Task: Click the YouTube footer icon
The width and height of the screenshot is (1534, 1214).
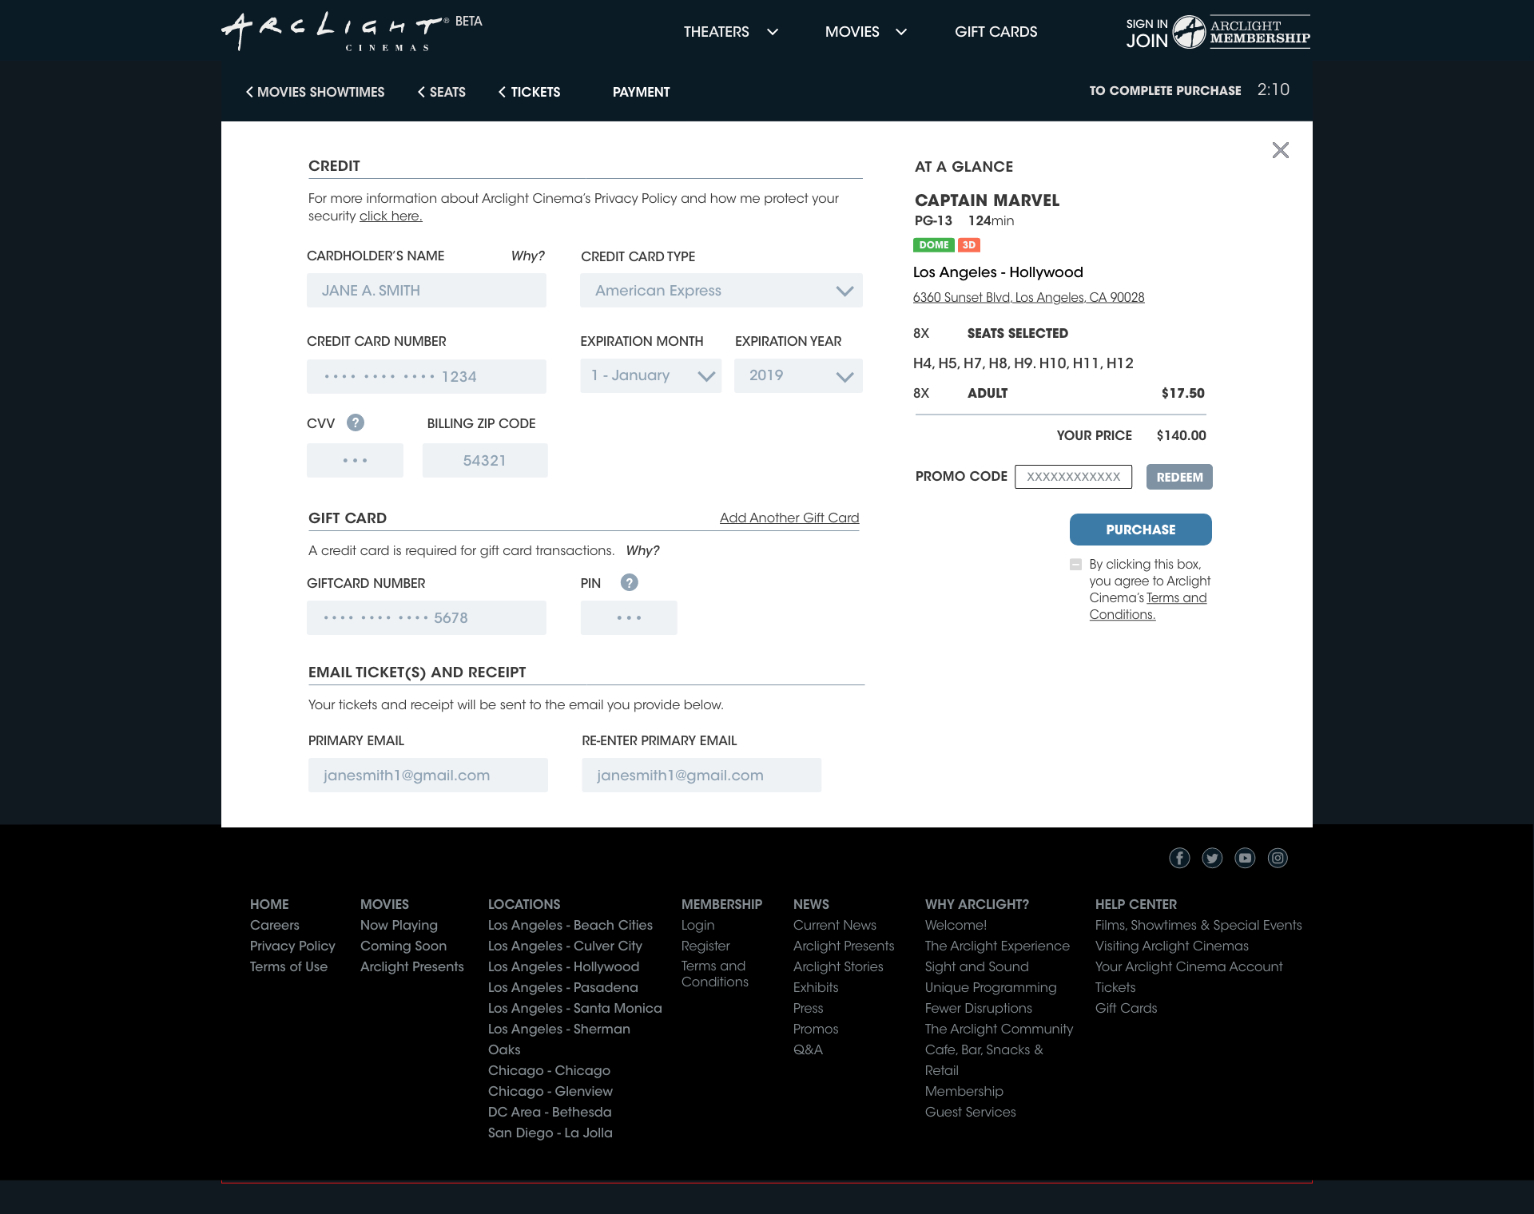Action: tap(1245, 858)
